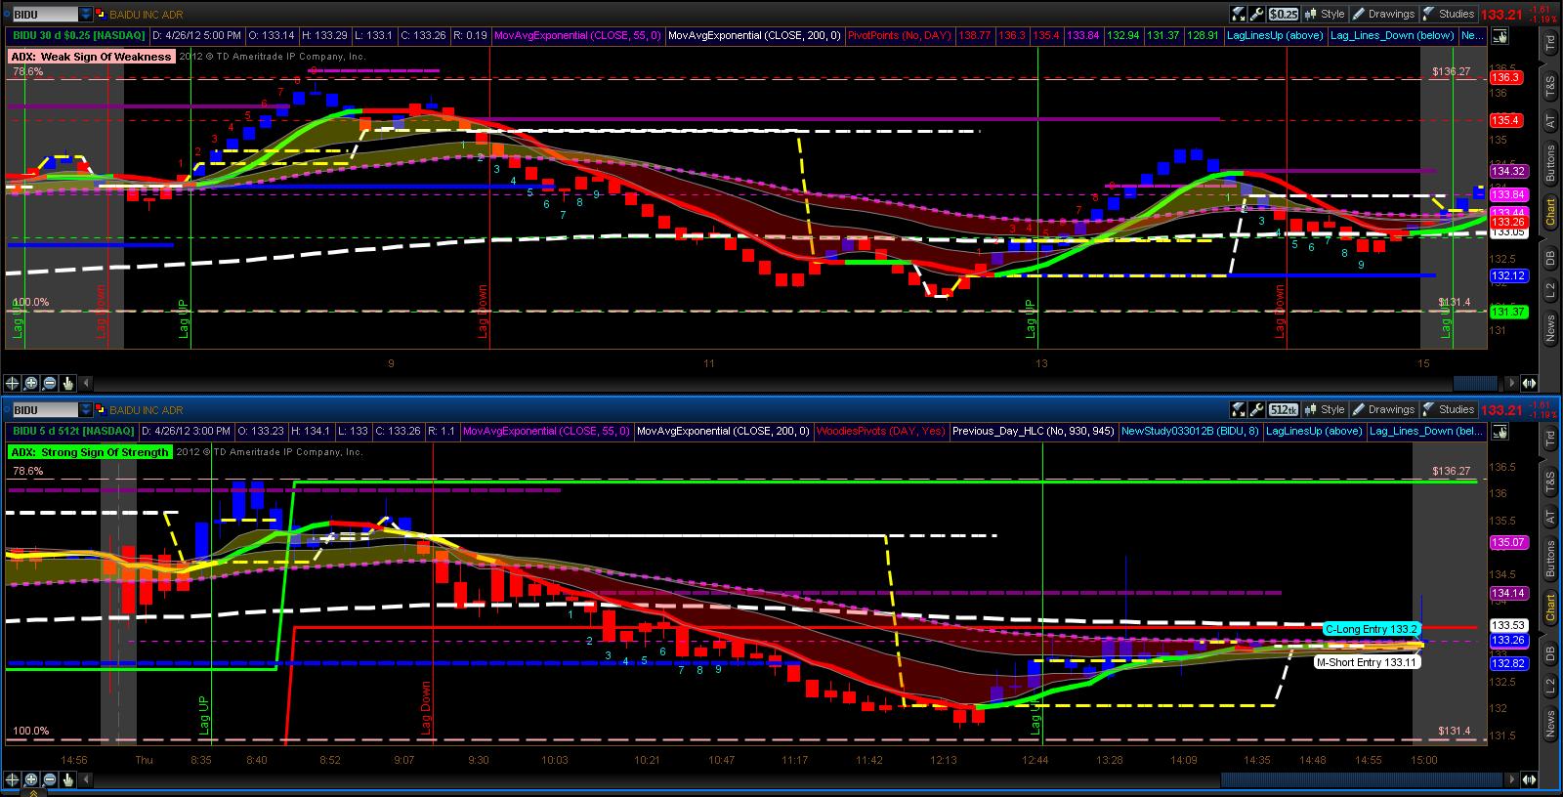The width and height of the screenshot is (1563, 797).
Task: Open the T&S side tab on the 512-tick chart
Action: click(1550, 482)
